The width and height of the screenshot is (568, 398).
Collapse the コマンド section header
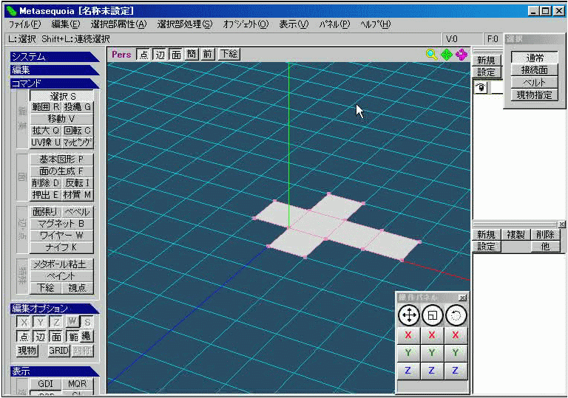(x=54, y=83)
